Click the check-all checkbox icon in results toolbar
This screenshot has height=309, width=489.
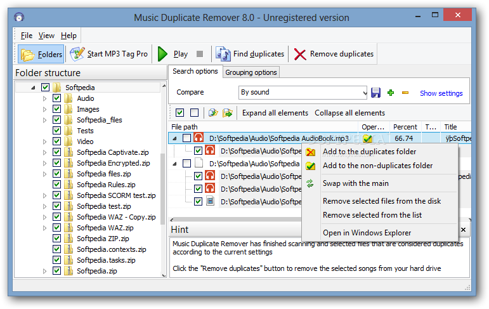179,113
